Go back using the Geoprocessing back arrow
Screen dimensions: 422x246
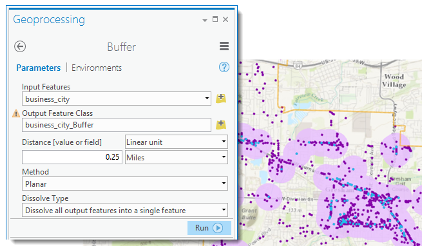20,46
